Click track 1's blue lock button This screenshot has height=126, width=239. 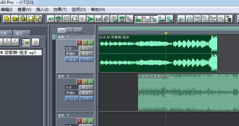(72, 59)
